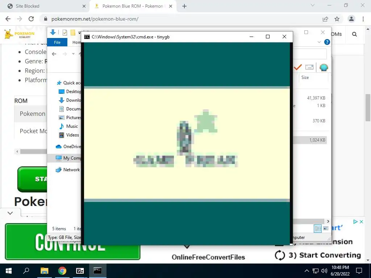This screenshot has width=371, height=278.
Task: Click the address bar showing pokemonrom.net URL
Action: tap(95, 19)
